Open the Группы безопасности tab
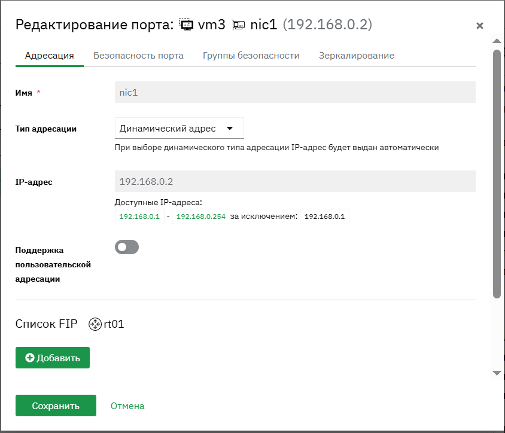 (x=251, y=56)
